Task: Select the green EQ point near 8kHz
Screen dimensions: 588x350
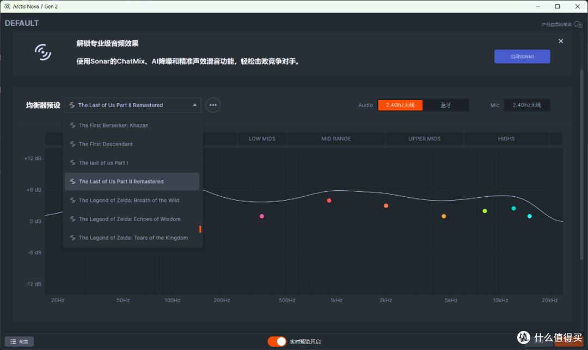Action: [x=485, y=211]
